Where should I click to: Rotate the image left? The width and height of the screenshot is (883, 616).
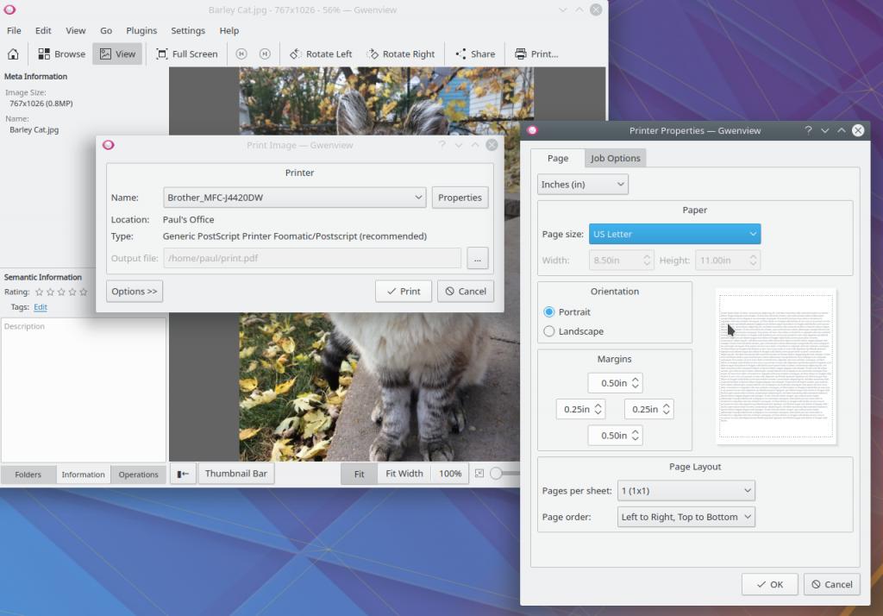click(321, 53)
